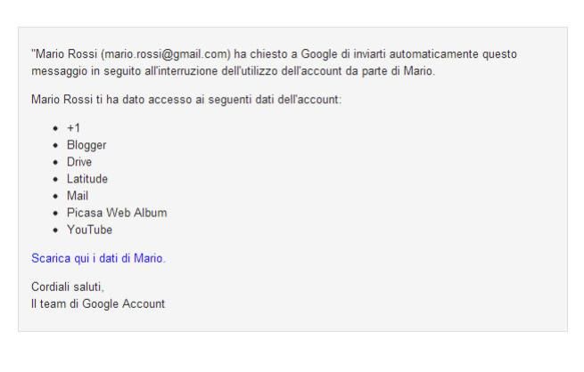Select the "+1" list item
The width and height of the screenshot is (584, 372).
pos(73,127)
